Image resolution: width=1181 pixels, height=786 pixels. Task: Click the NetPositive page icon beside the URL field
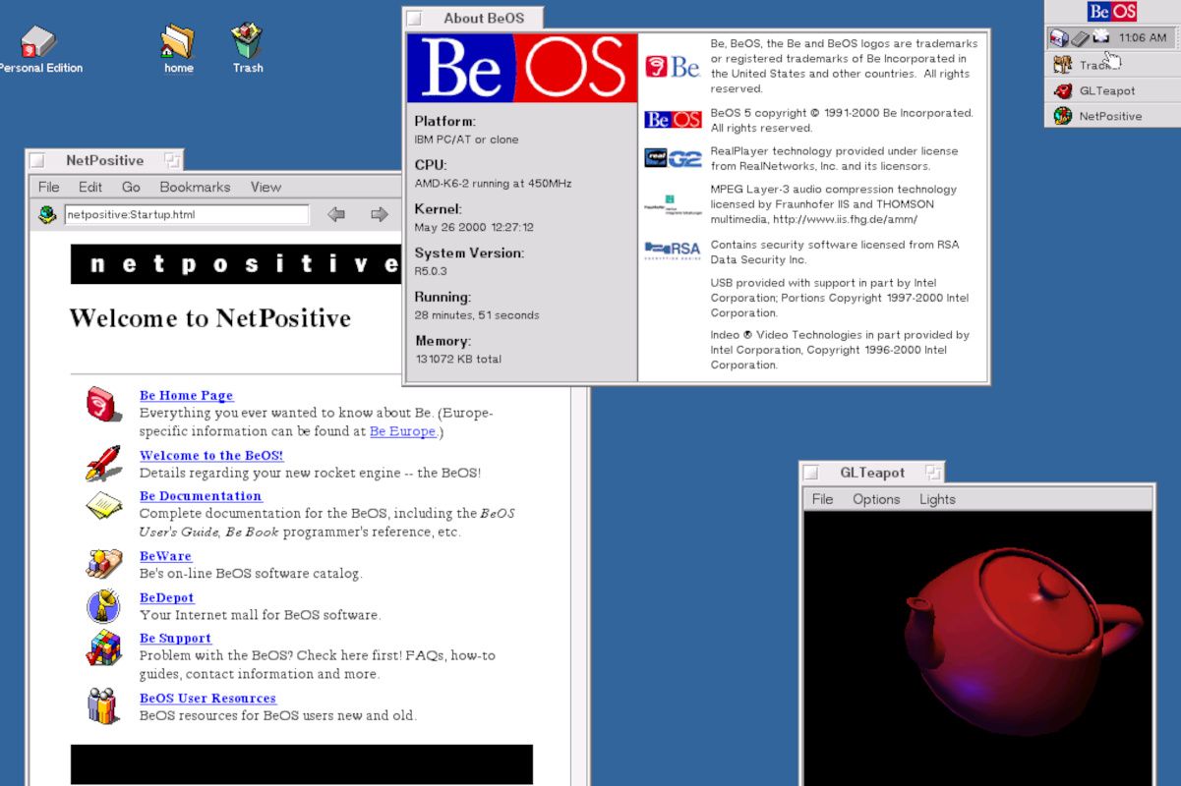[46, 214]
